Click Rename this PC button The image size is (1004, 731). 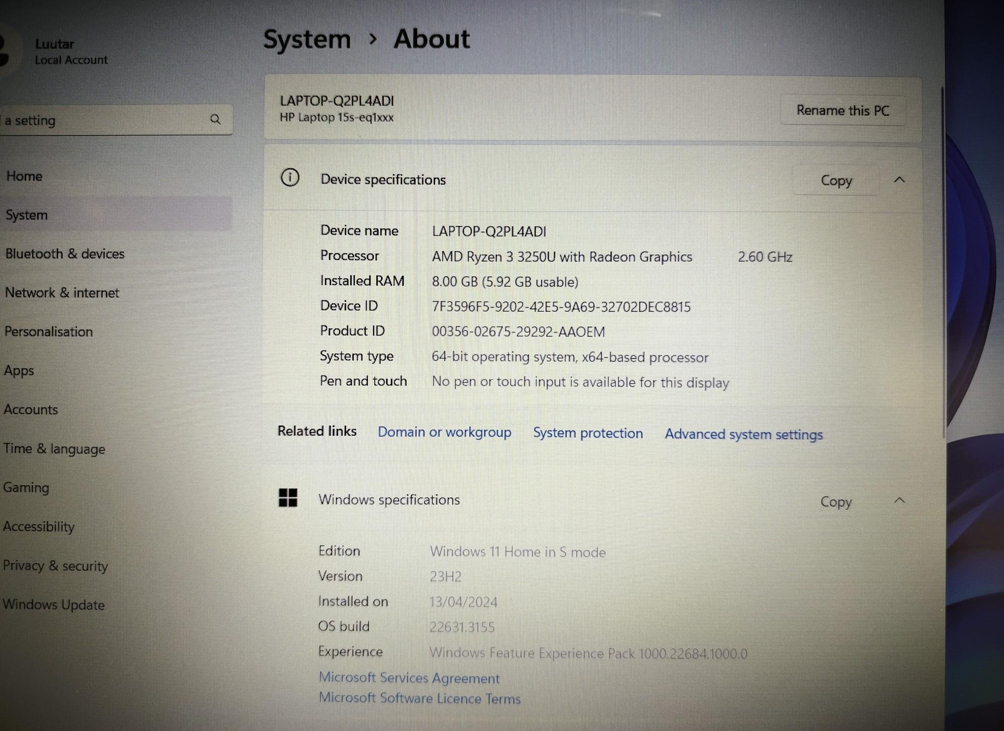843,110
